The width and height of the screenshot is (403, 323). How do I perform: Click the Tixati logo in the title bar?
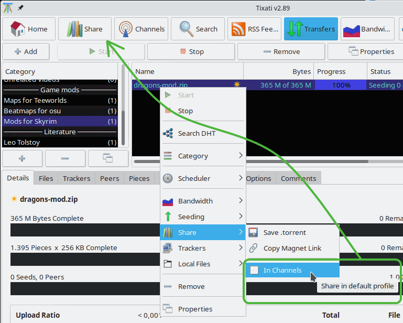pos(8,8)
